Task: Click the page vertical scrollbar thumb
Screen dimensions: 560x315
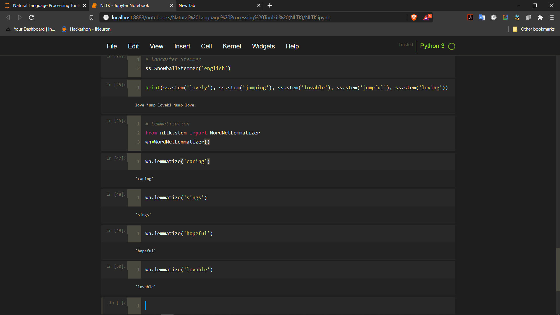Action: click(x=558, y=269)
